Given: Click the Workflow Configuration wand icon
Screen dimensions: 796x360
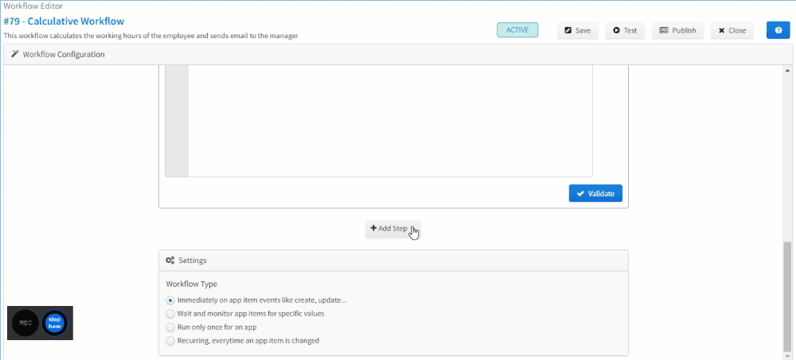Looking at the screenshot, I should click(14, 54).
